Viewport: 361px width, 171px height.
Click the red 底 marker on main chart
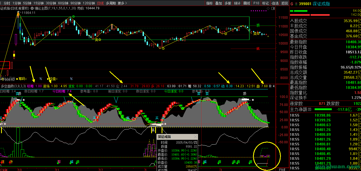click(x=258, y=49)
